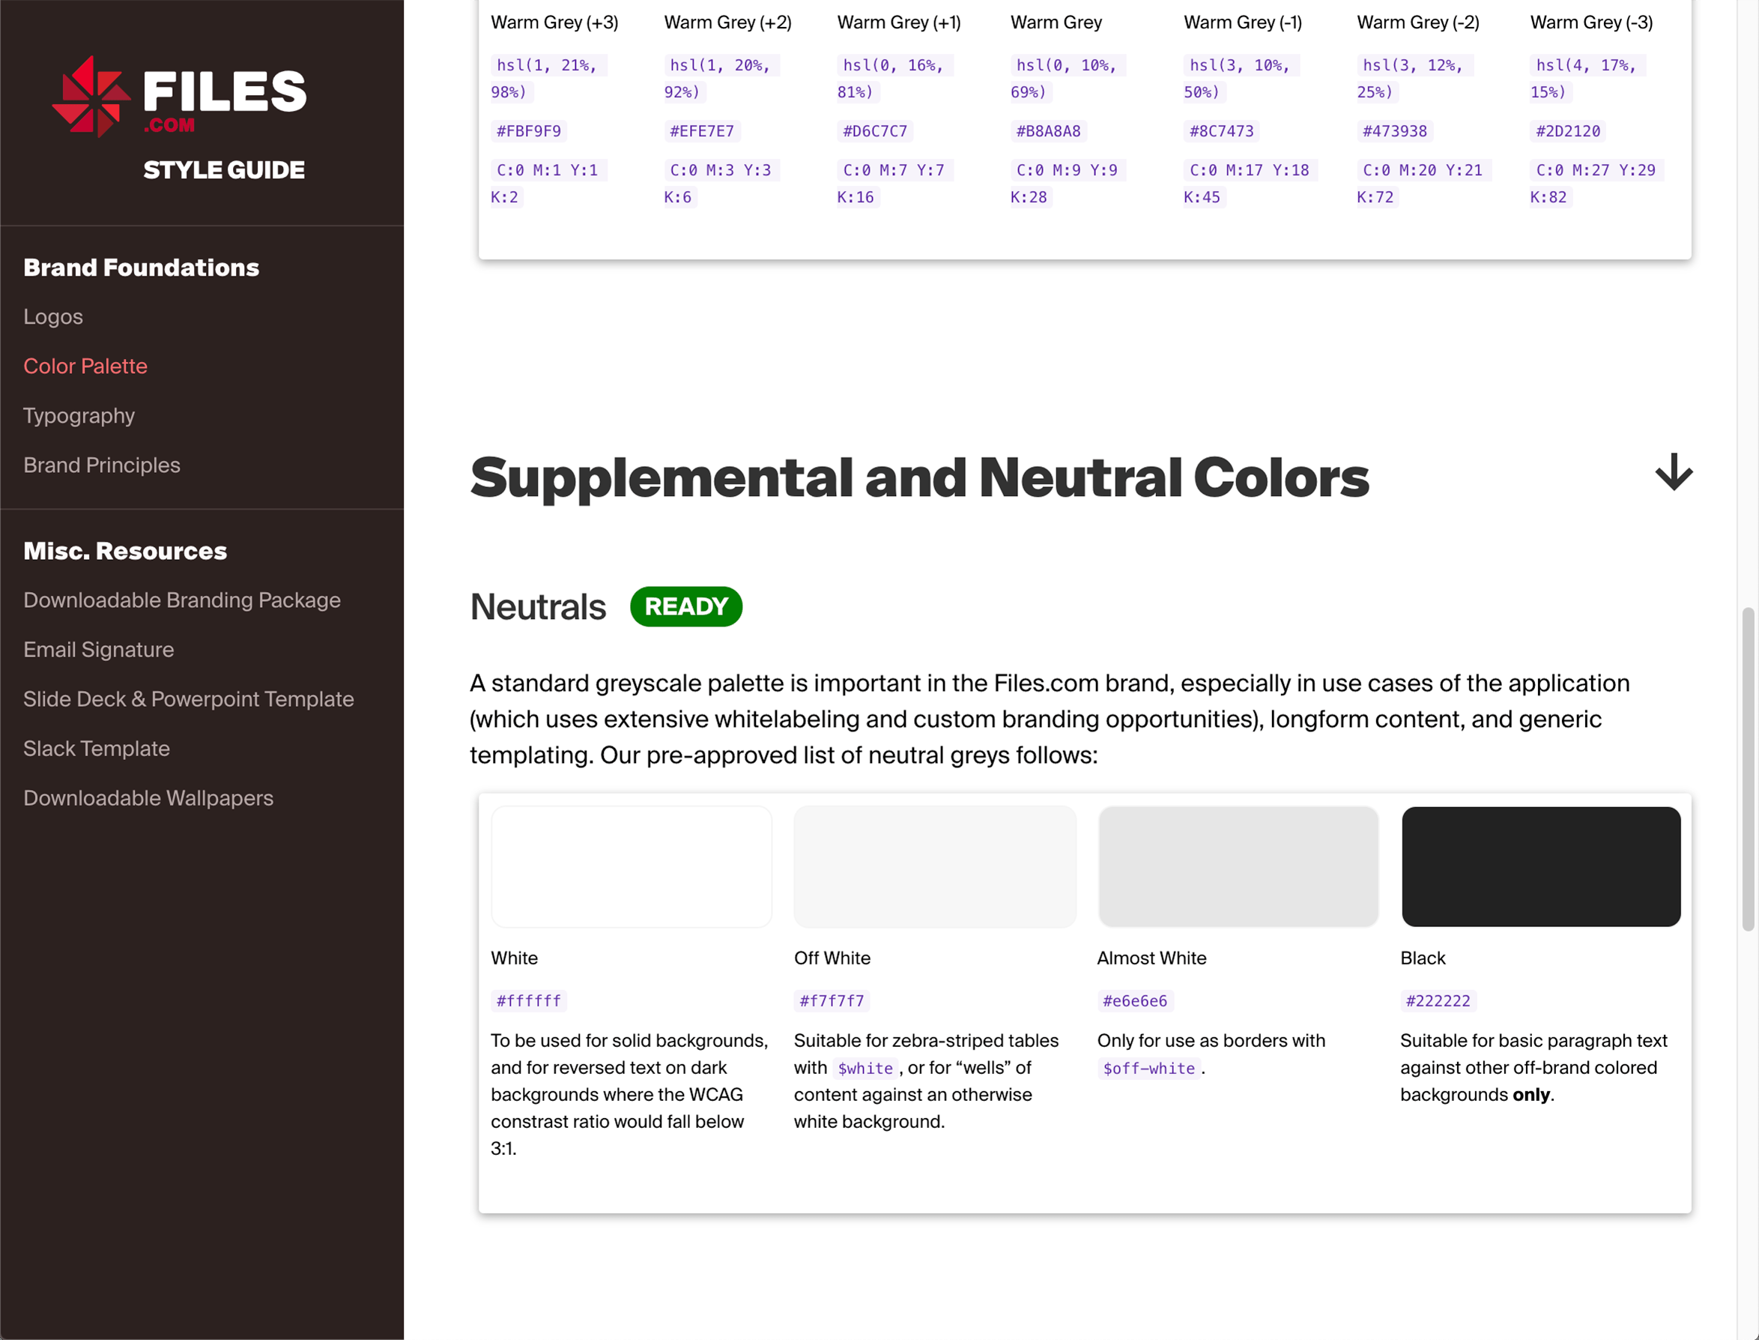Open Brand Principles link
The image size is (1759, 1340).
pos(101,465)
